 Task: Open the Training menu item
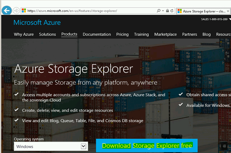[141, 34]
